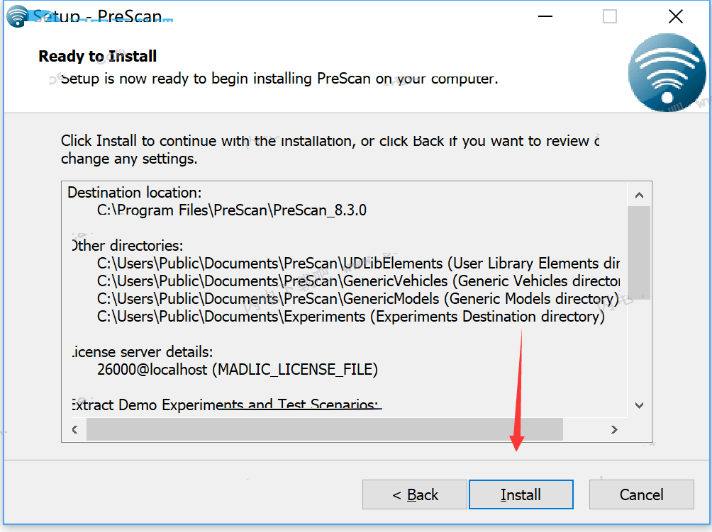Image resolution: width=712 pixels, height=532 pixels.
Task: Click the GenericModels directory line
Action: coord(358,299)
